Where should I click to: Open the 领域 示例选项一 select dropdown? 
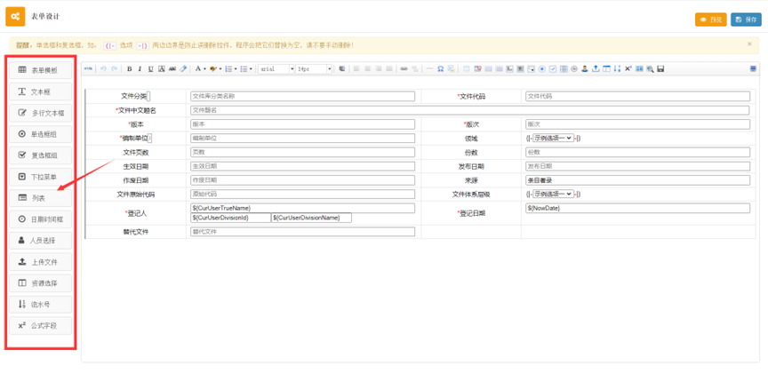click(x=553, y=138)
